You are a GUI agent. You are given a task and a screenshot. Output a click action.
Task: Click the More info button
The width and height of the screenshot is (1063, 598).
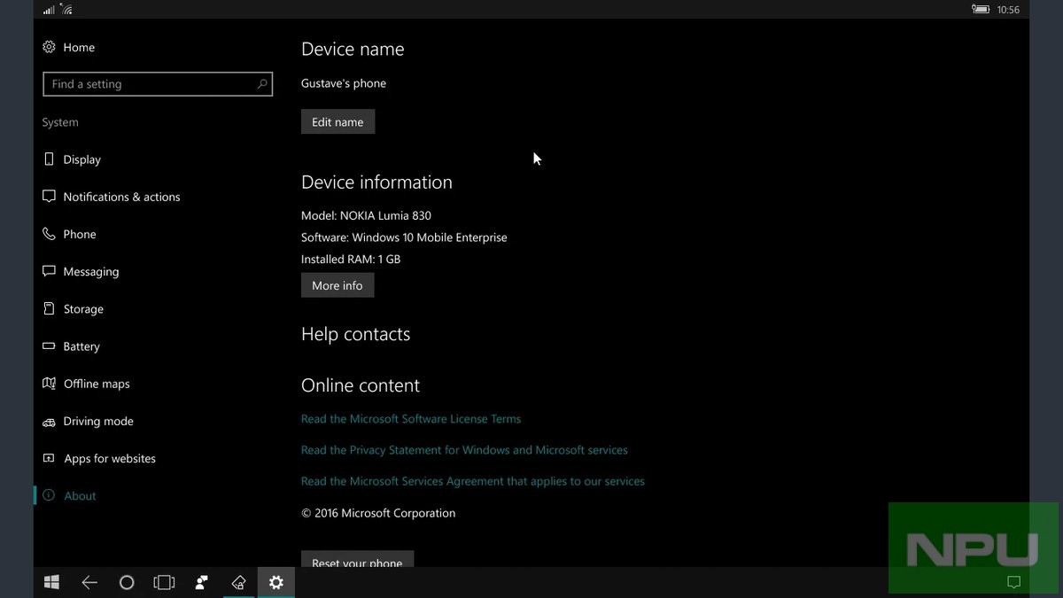(337, 285)
